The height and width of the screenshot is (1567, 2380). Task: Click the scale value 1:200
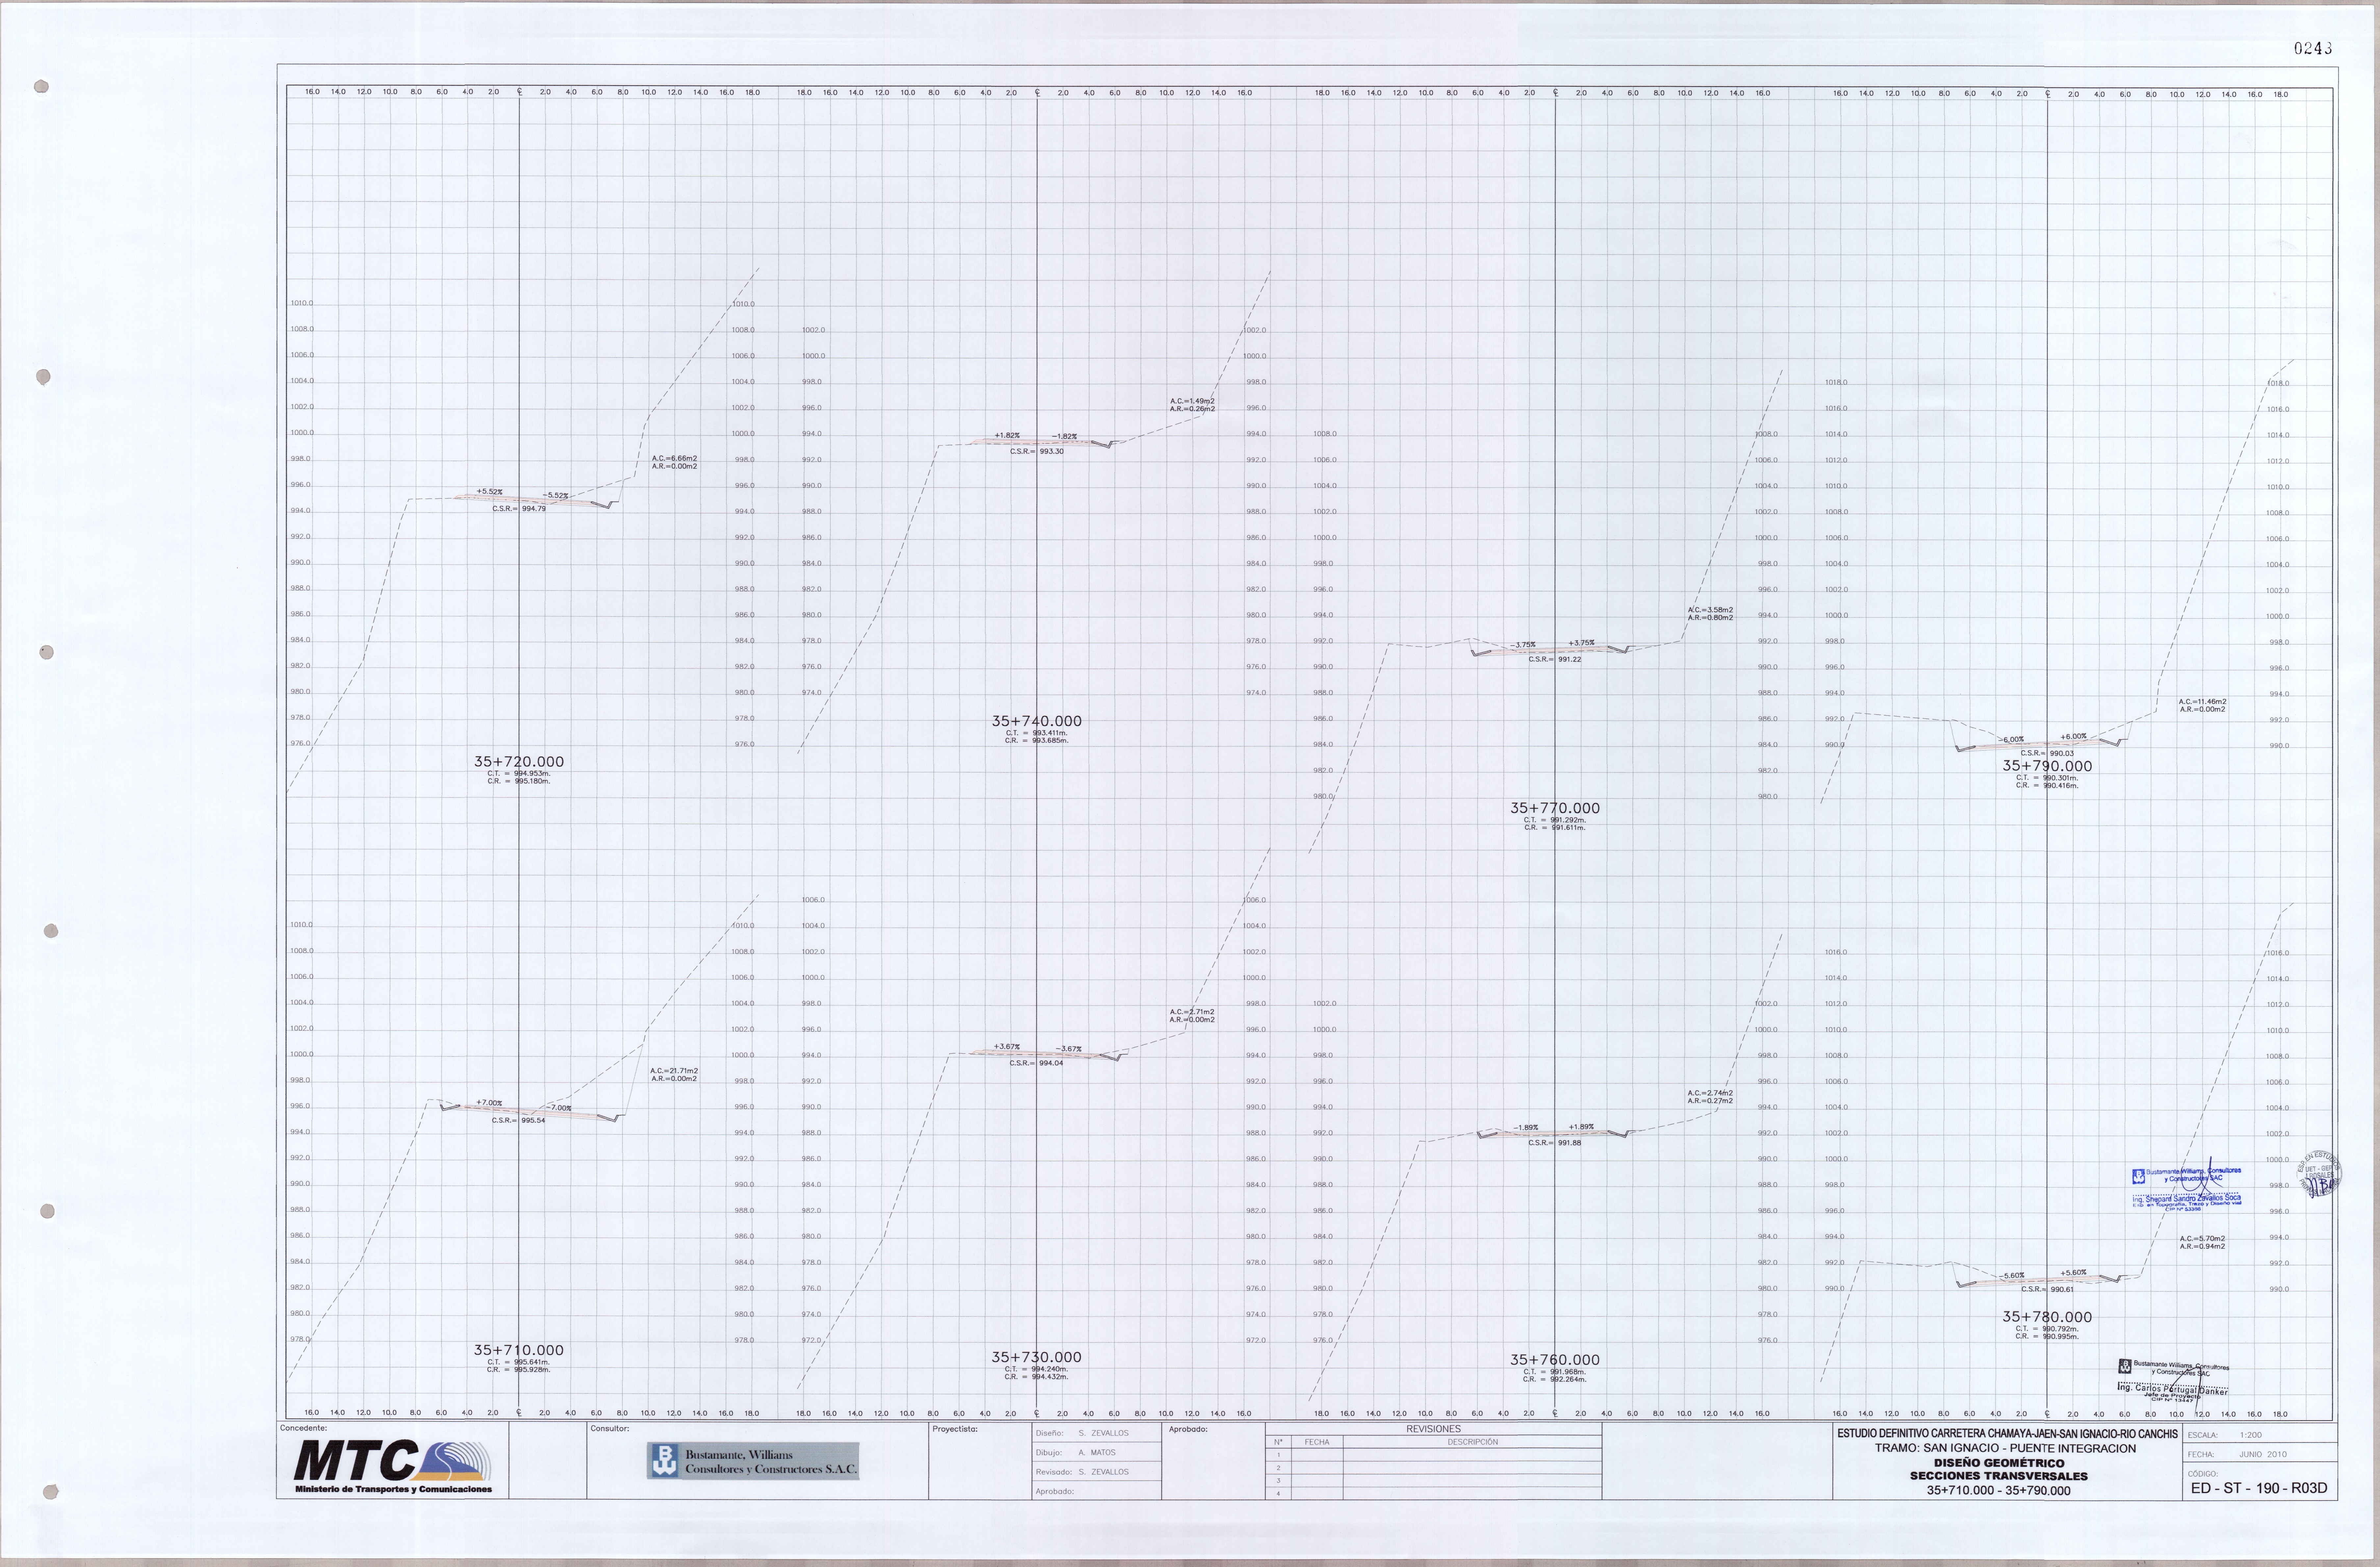[x=2251, y=1435]
